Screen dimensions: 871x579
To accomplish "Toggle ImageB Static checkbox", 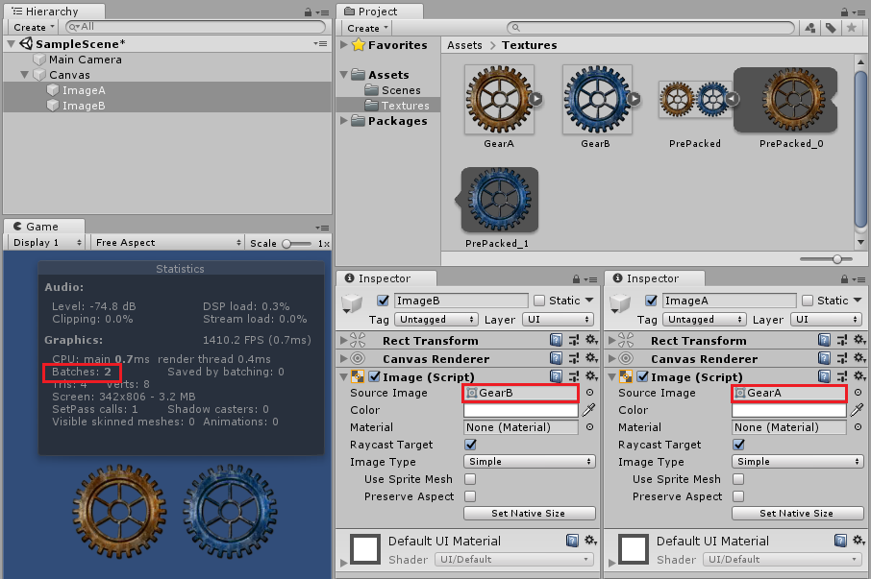I will point(538,301).
